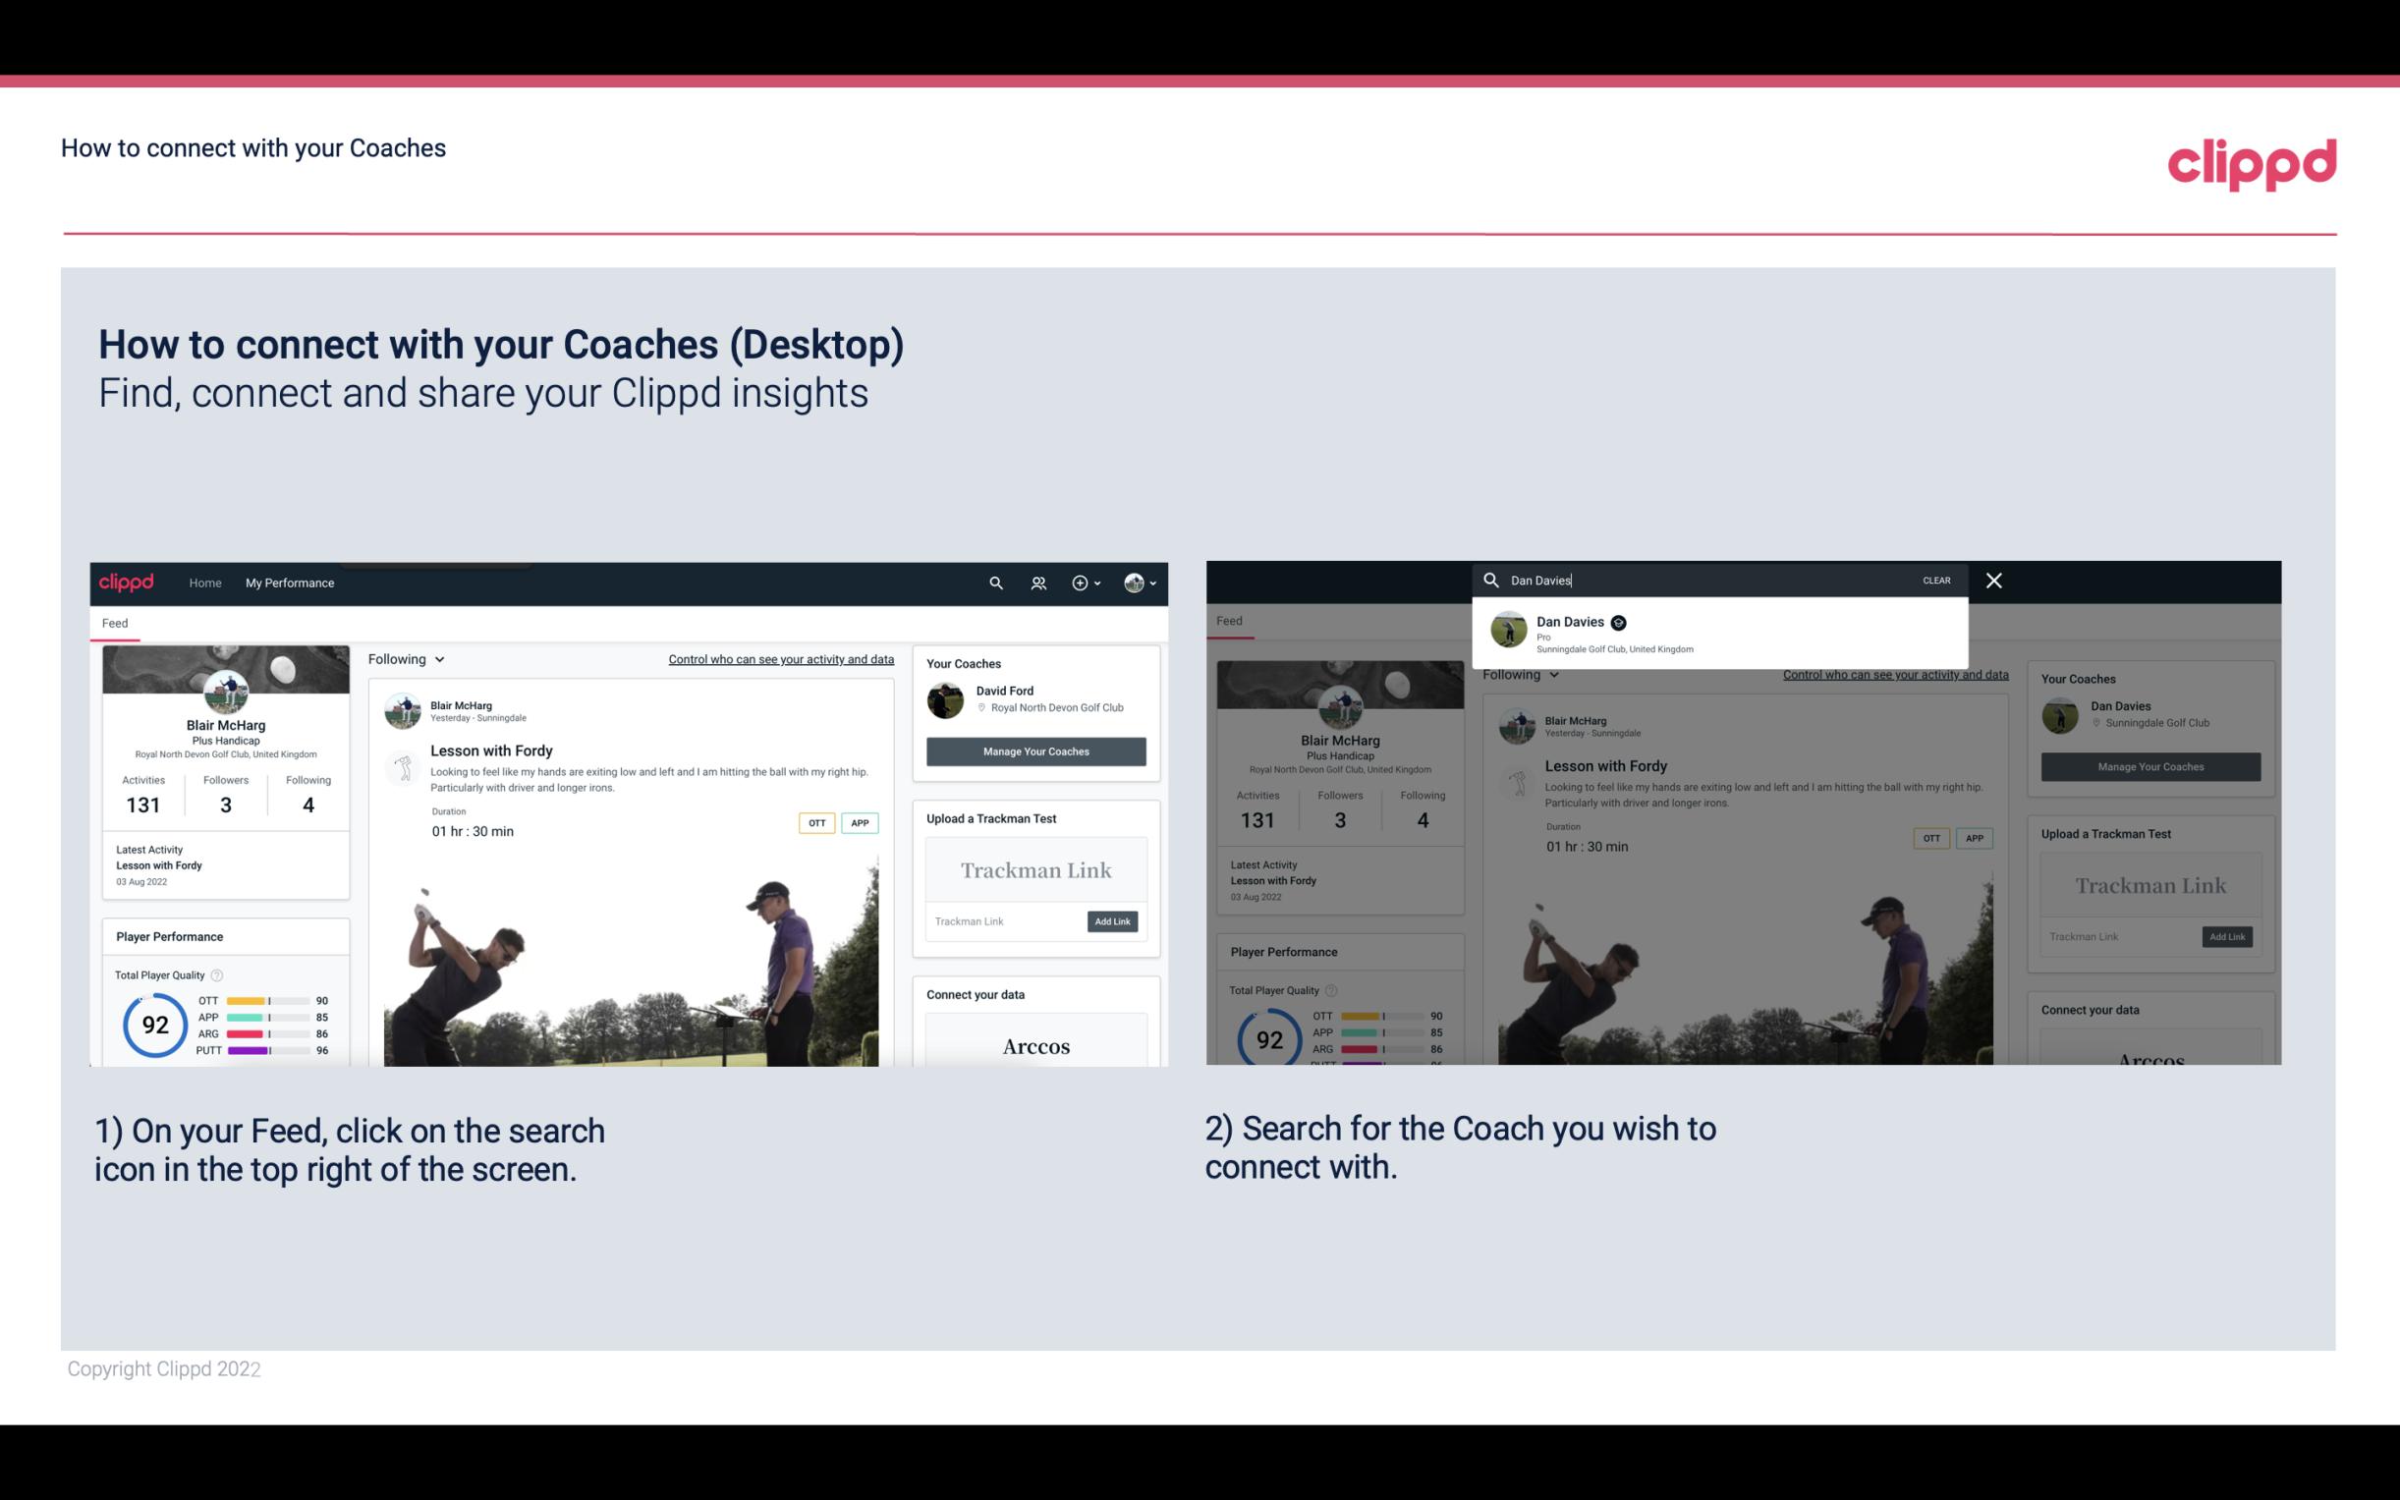Toggle the Feed section on homepage

116,621
